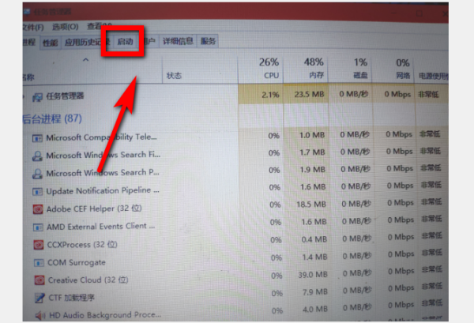Click the 23.5 MB memory value

tap(309, 95)
